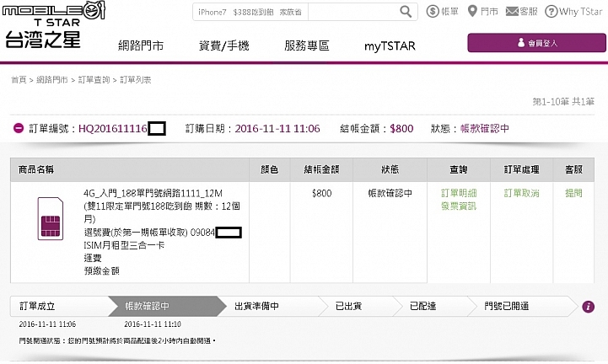The image size is (608, 364).
Task: Click the 提問 ask question link
Action: [573, 193]
